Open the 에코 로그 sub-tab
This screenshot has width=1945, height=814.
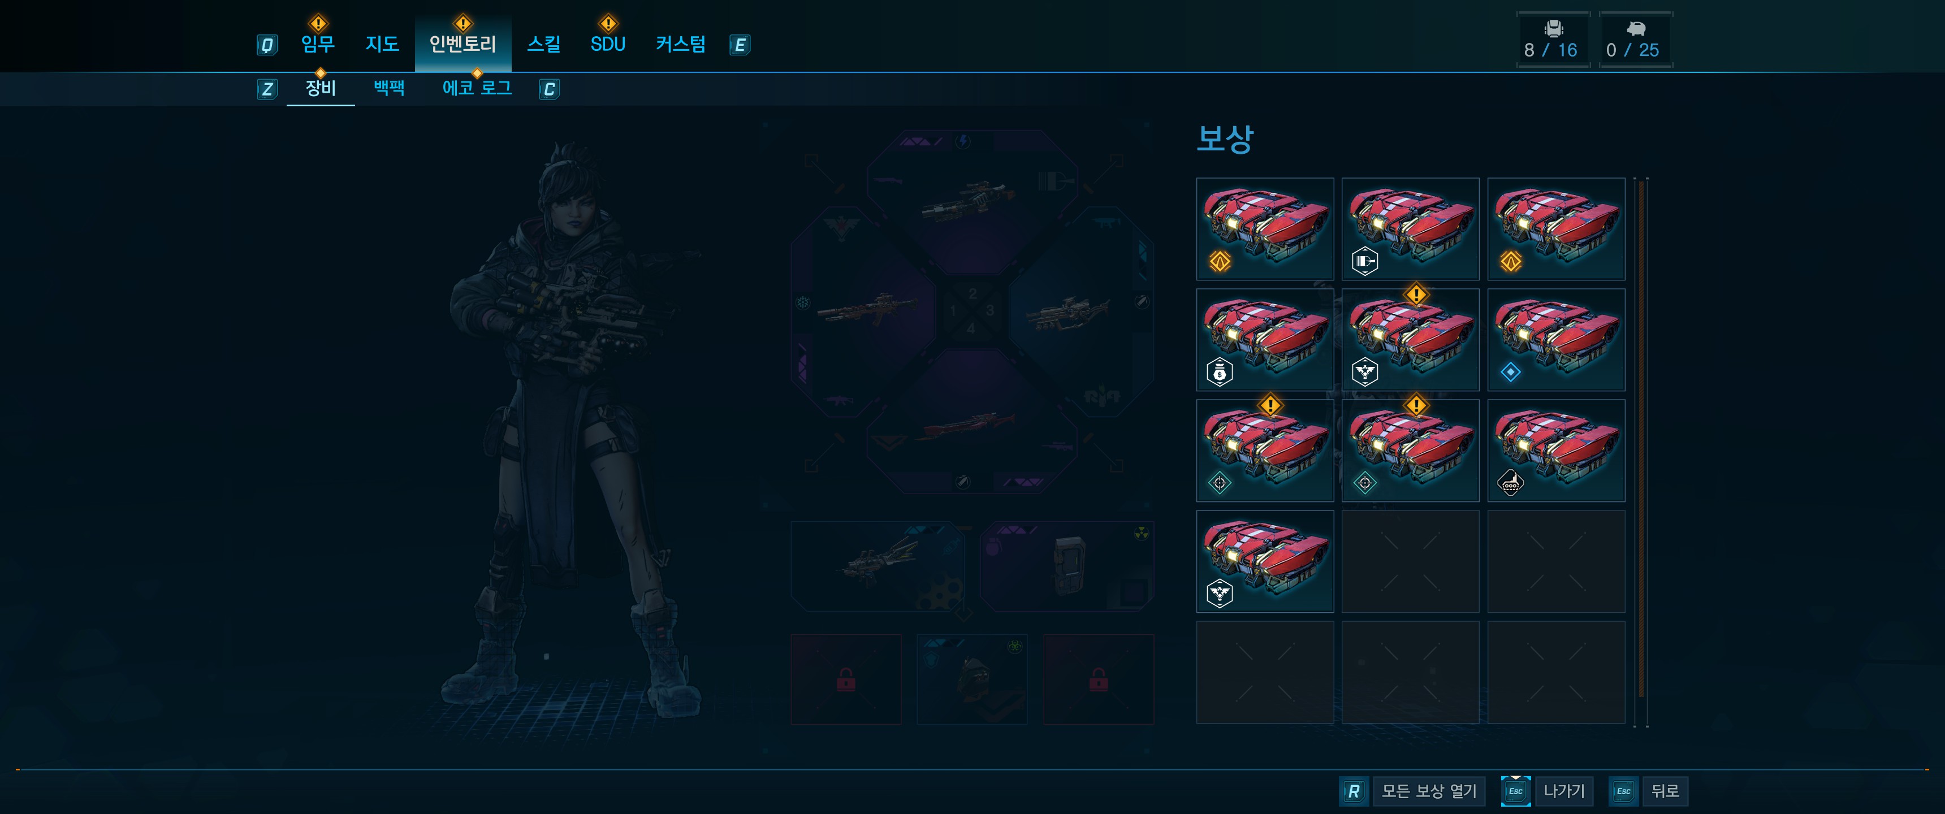click(477, 88)
